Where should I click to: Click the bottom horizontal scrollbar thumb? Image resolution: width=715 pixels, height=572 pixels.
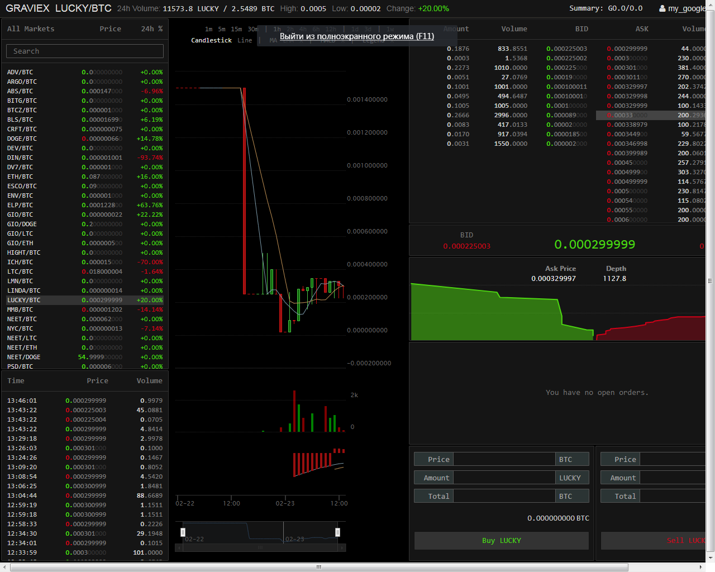click(318, 567)
